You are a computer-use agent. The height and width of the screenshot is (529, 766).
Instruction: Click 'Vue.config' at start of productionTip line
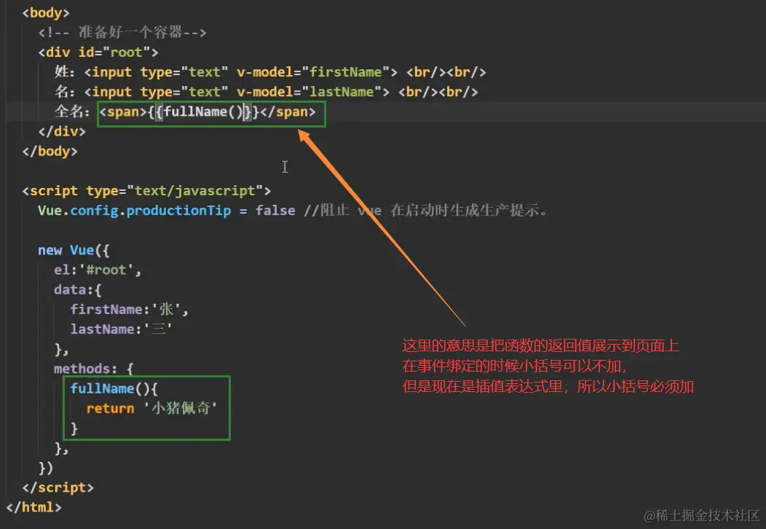pyautogui.click(x=78, y=211)
